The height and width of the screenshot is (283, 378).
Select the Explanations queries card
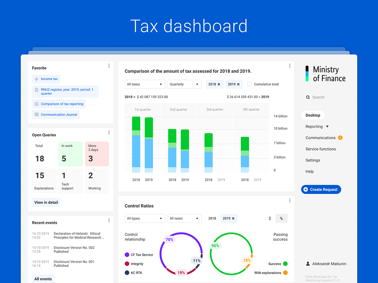pos(44,181)
